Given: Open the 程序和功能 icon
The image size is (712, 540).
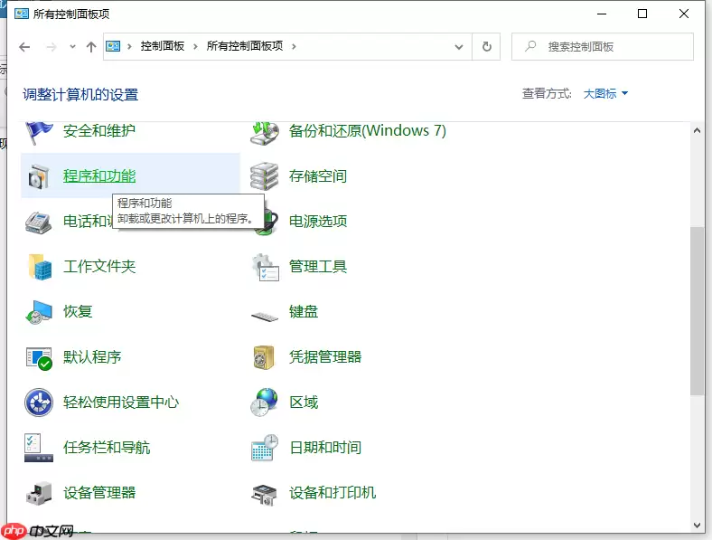Looking at the screenshot, I should 39,176.
